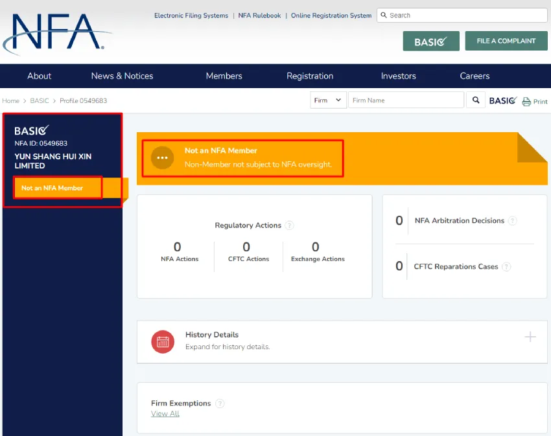551x436 pixels.
Task: Open Online Registration System link
Action: [x=331, y=16]
